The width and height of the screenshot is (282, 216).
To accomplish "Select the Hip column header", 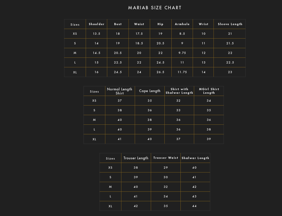I will tap(160, 24).
